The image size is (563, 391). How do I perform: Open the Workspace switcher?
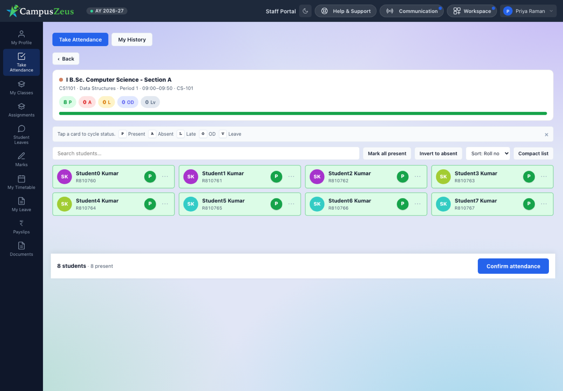point(472,11)
